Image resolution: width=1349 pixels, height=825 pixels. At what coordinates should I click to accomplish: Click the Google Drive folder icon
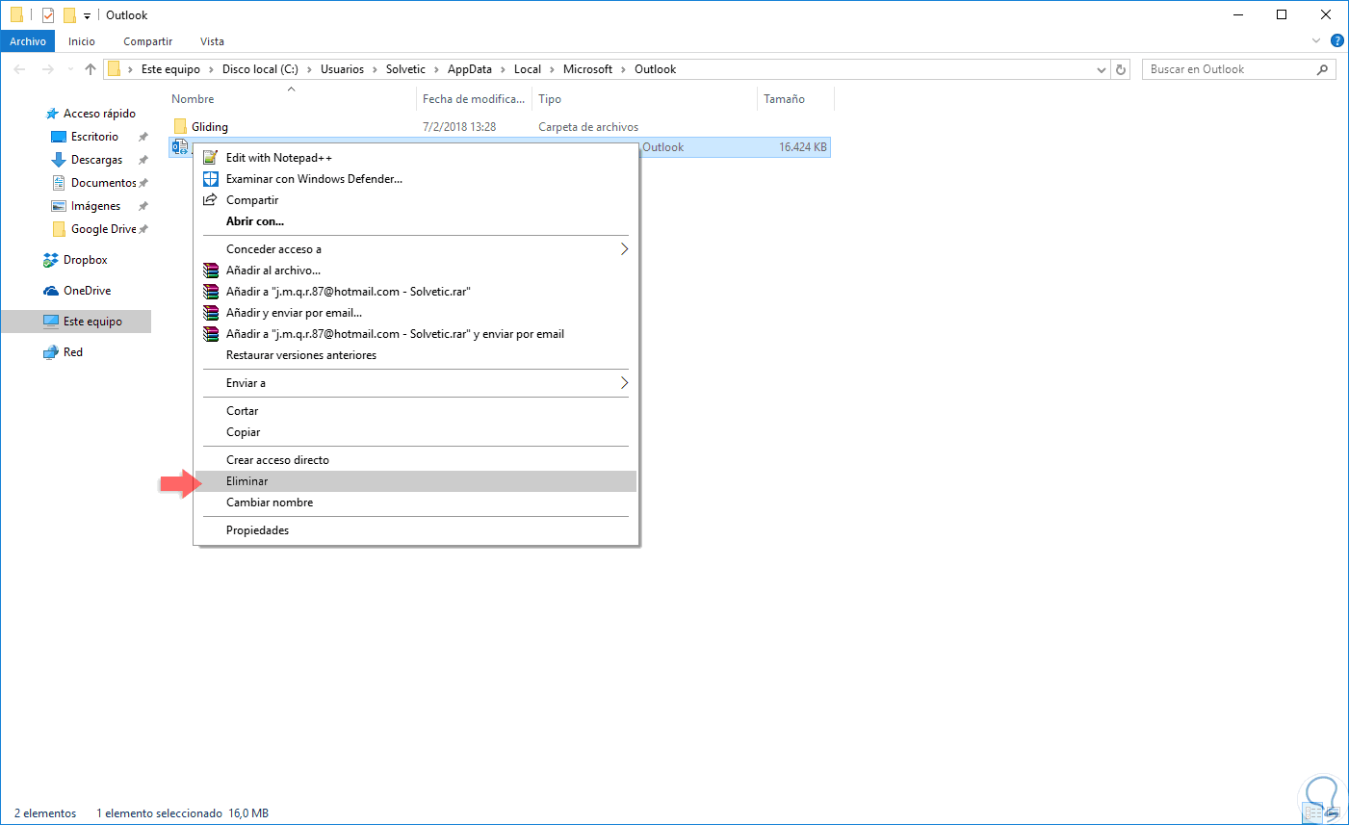tap(59, 229)
